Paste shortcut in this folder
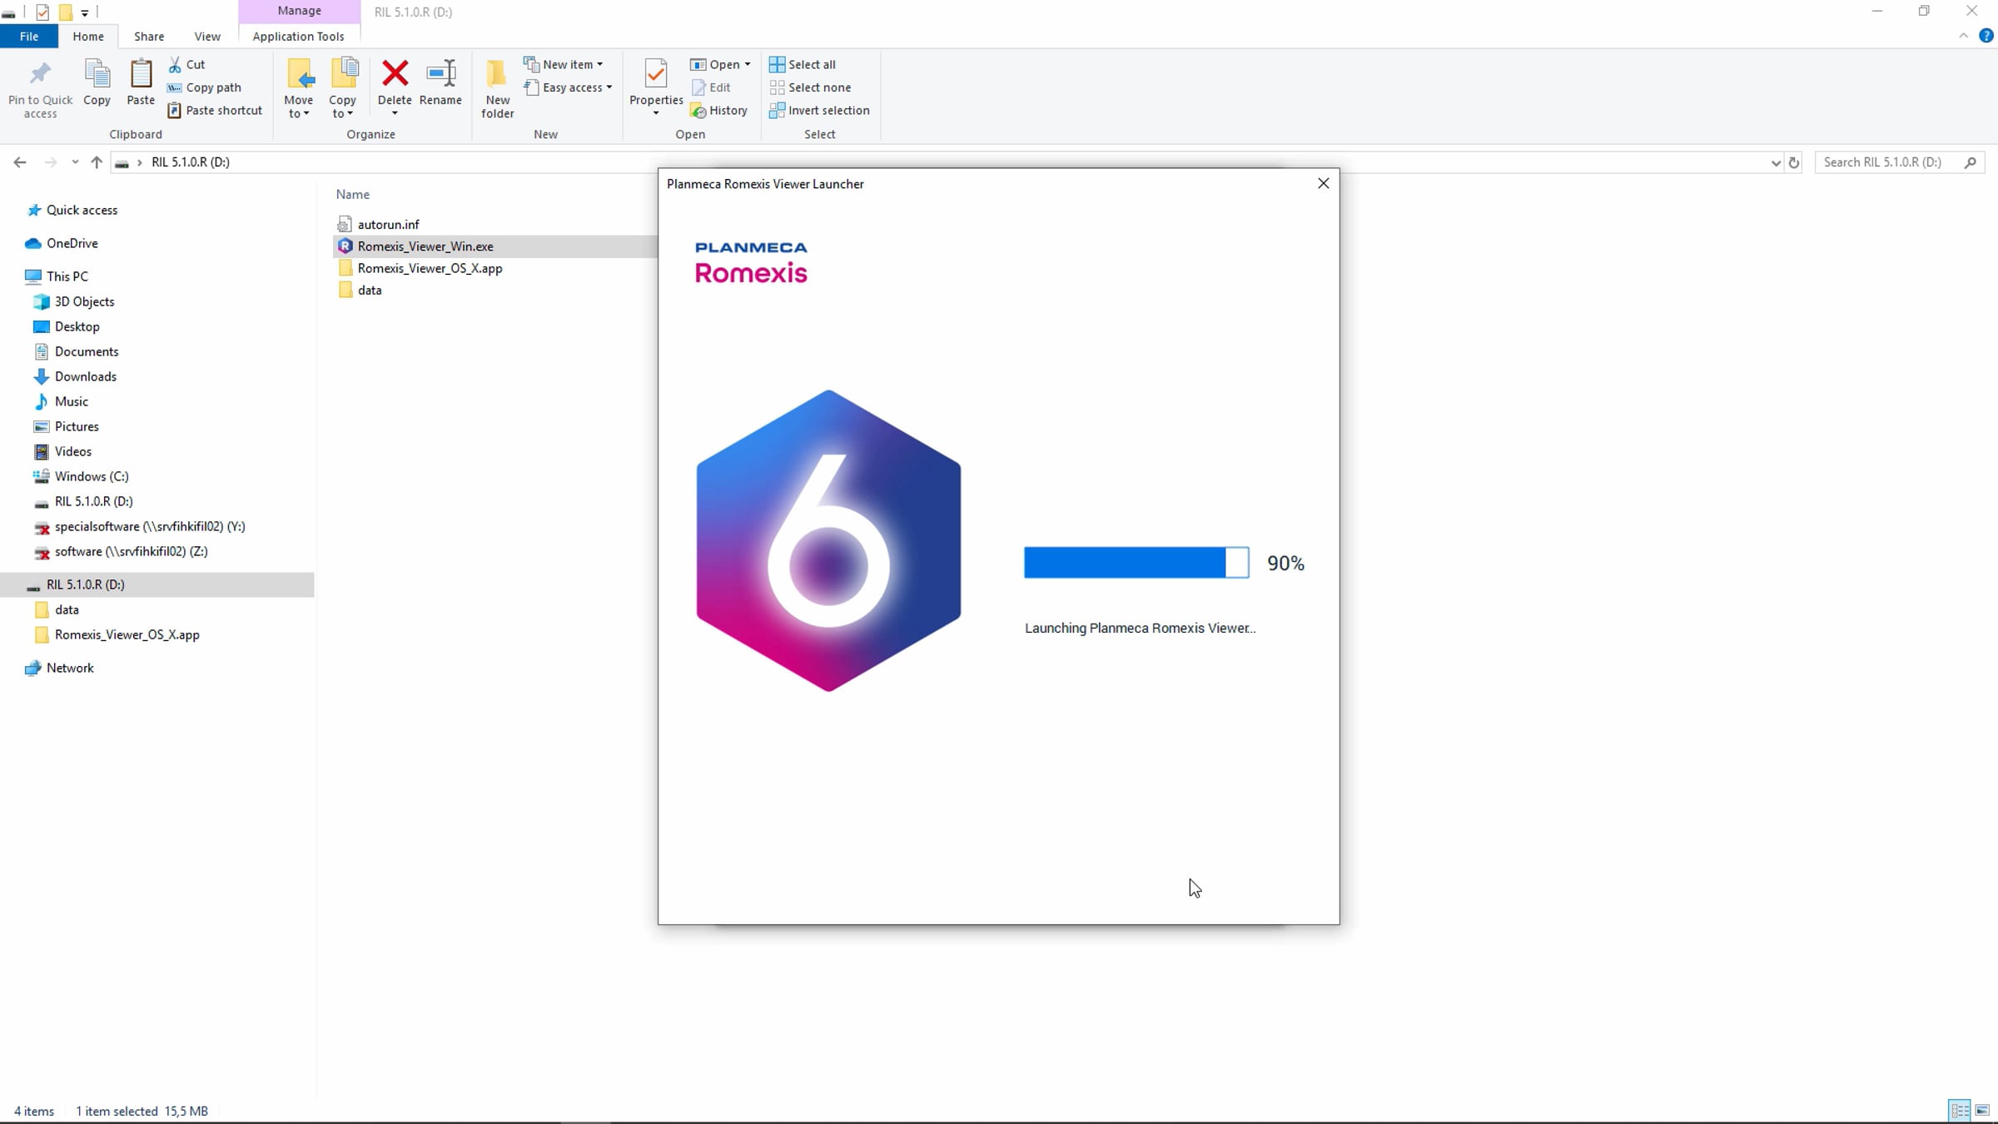This screenshot has height=1124, width=1998. coord(215,110)
